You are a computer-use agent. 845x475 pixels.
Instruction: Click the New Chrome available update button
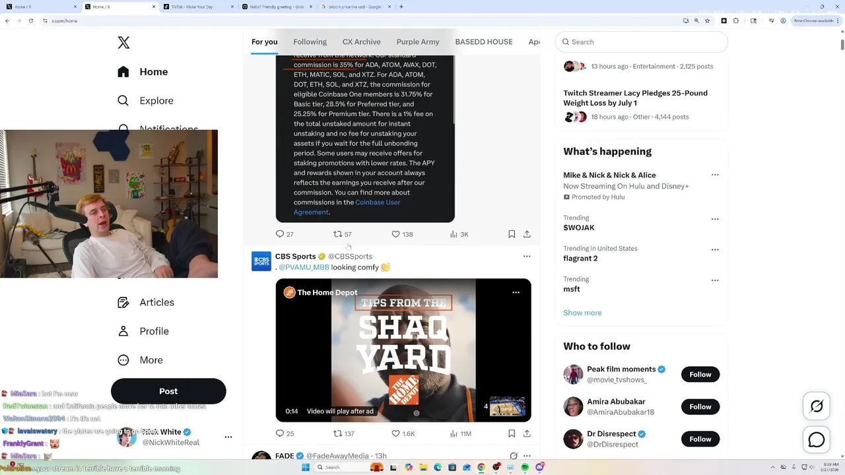[x=815, y=20]
